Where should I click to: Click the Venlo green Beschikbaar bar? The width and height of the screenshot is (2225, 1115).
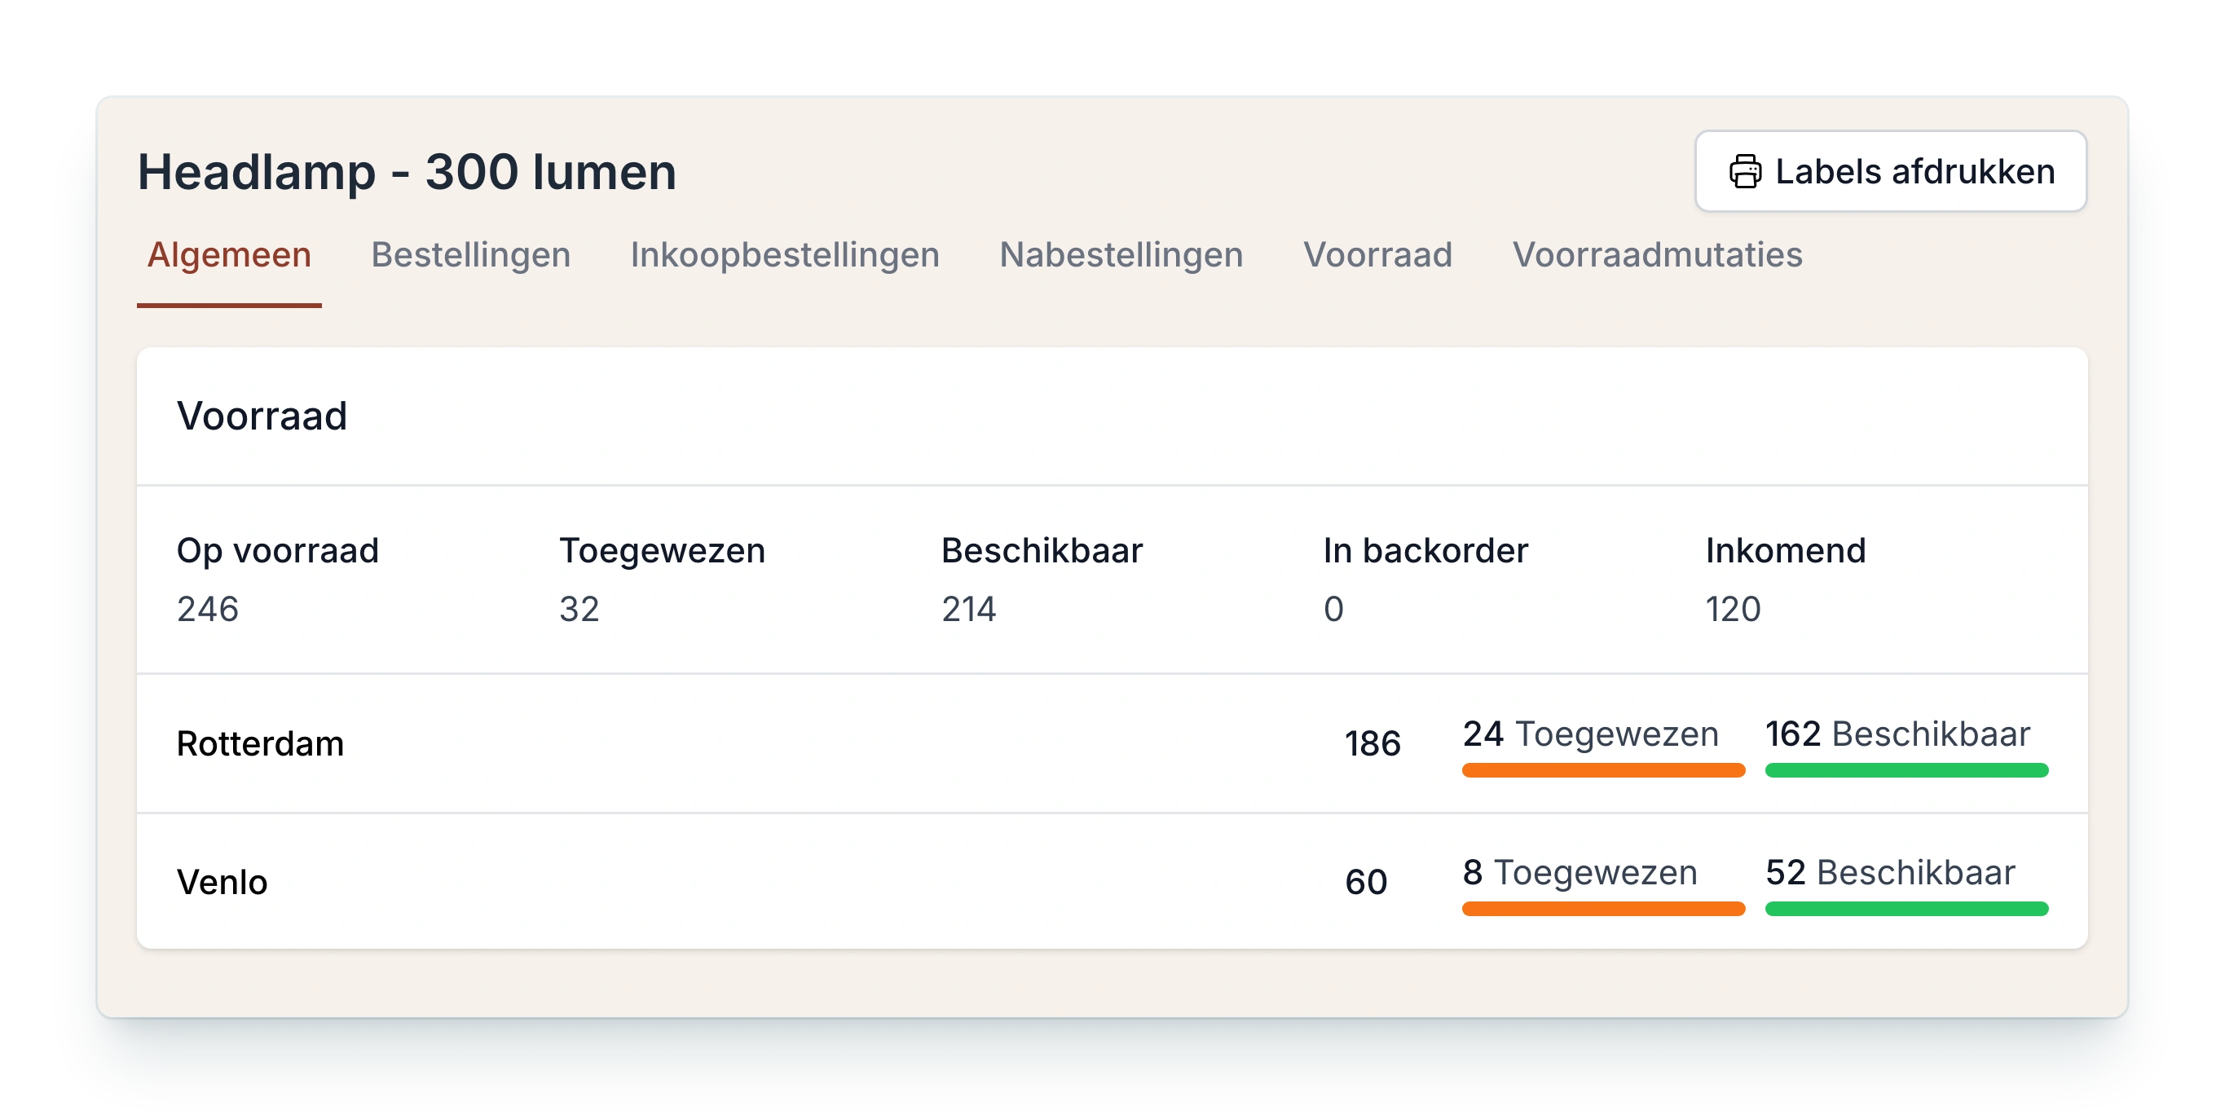(1906, 908)
